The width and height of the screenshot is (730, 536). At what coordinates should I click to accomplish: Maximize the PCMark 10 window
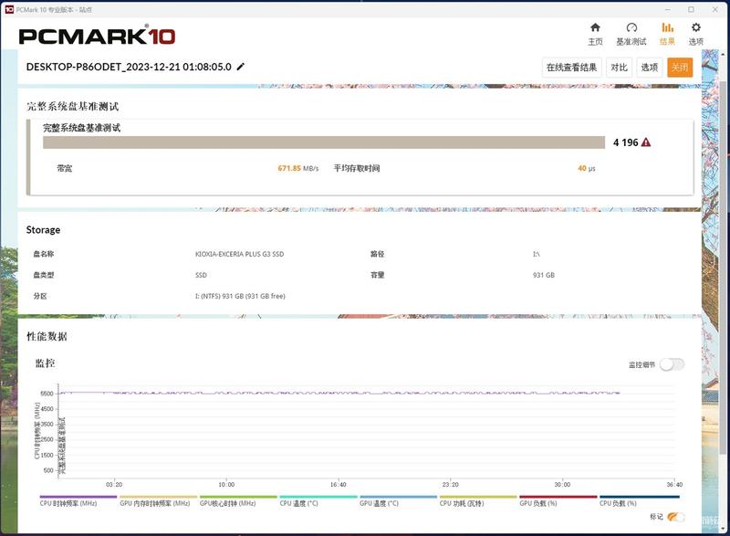691,9
